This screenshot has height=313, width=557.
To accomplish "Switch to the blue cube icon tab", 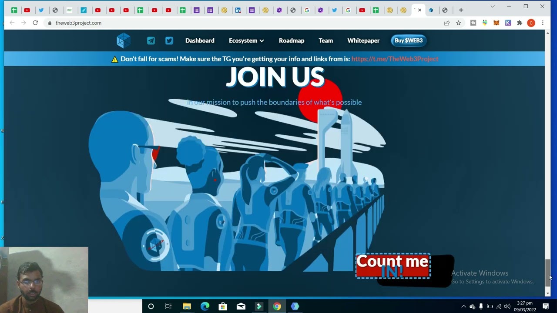I will [431, 10].
